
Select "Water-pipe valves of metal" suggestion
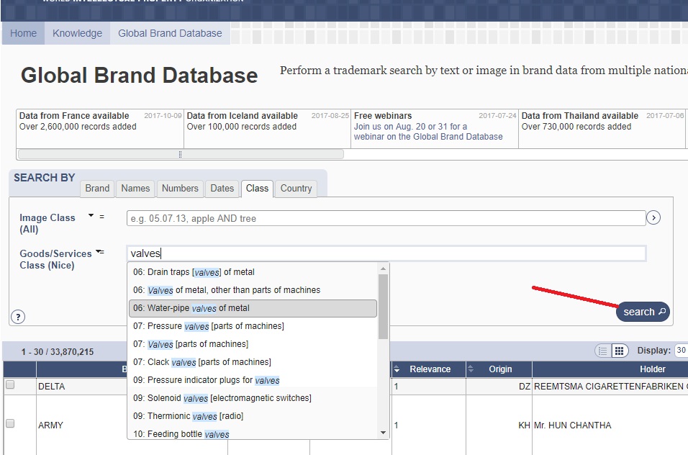(253, 308)
